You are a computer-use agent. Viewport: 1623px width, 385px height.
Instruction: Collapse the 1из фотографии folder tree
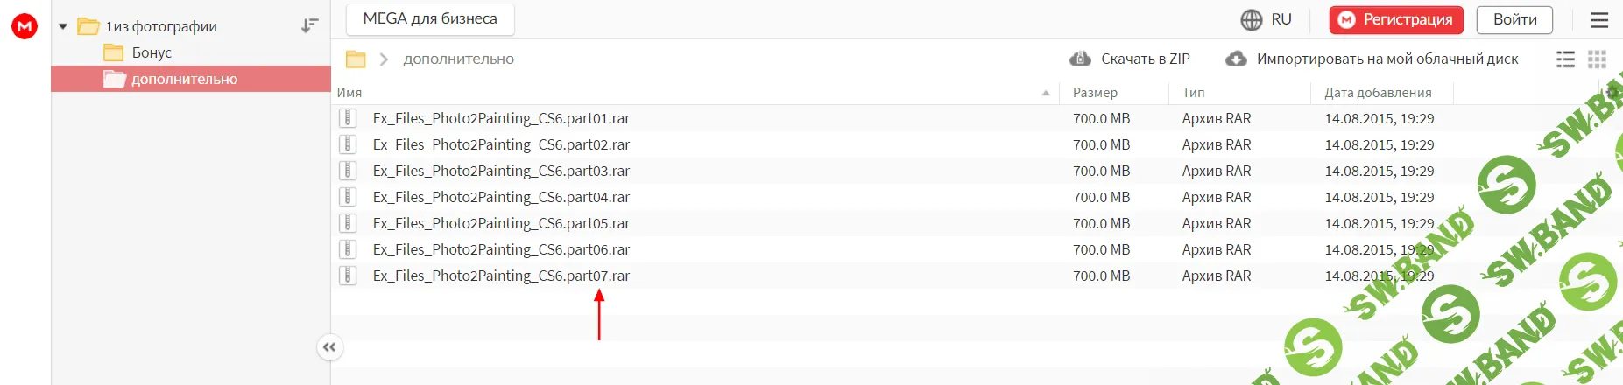pyautogui.click(x=63, y=26)
